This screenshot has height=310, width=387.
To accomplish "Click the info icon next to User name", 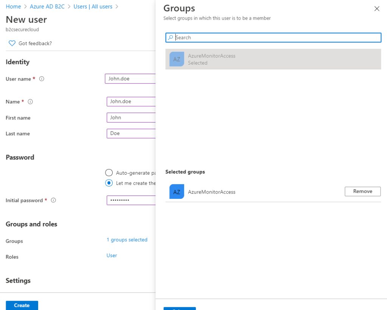I will 42,79.
